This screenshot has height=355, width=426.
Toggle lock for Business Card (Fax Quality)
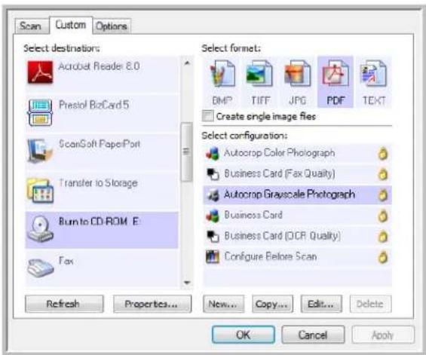point(383,174)
